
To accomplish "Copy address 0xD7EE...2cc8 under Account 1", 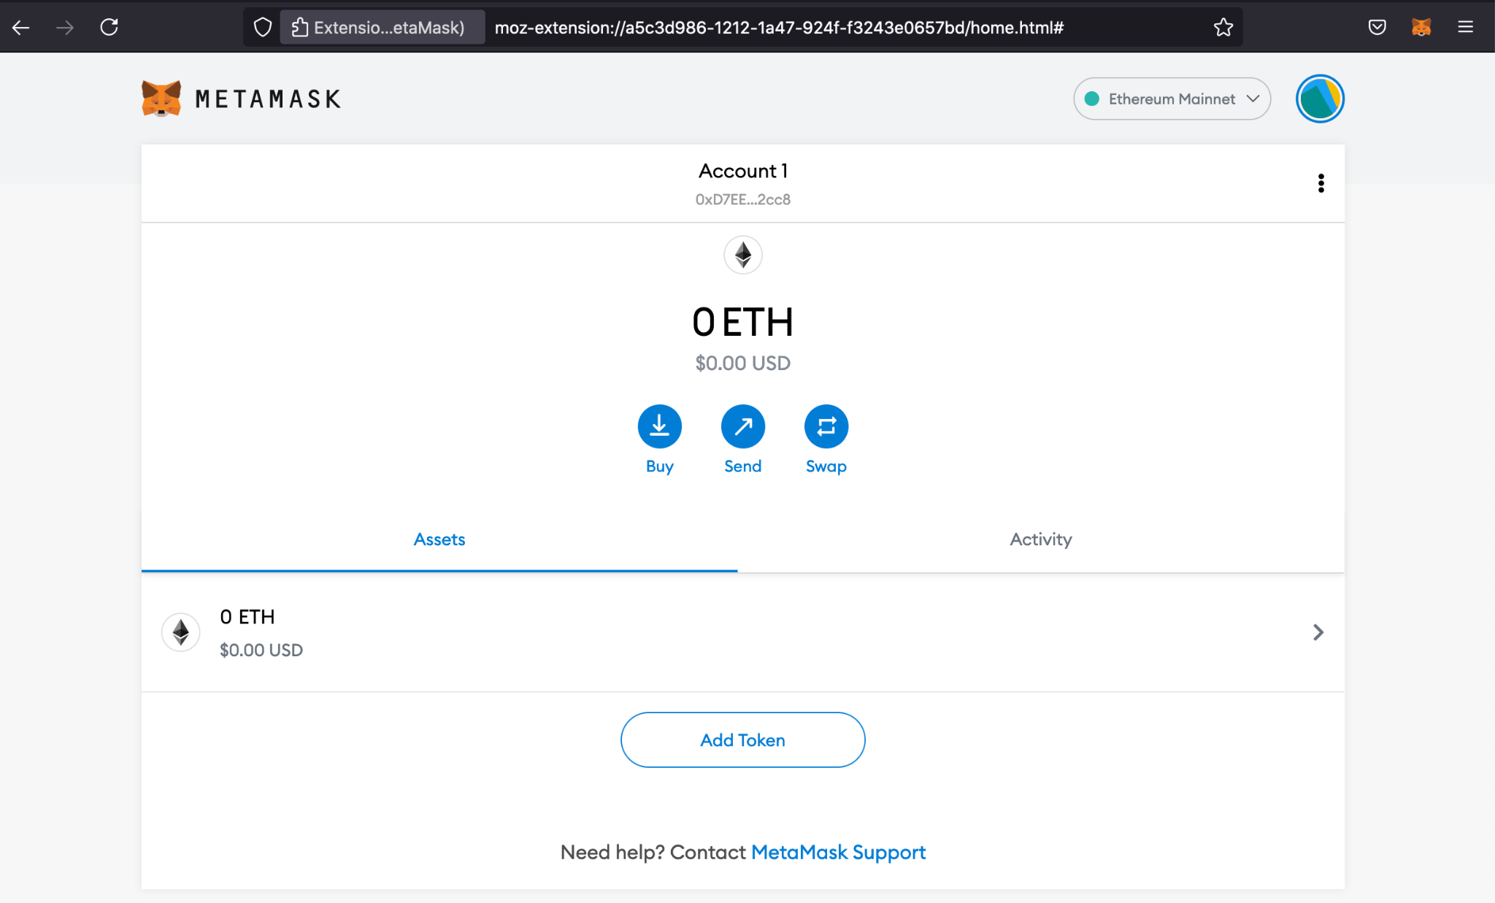I will pyautogui.click(x=742, y=199).
